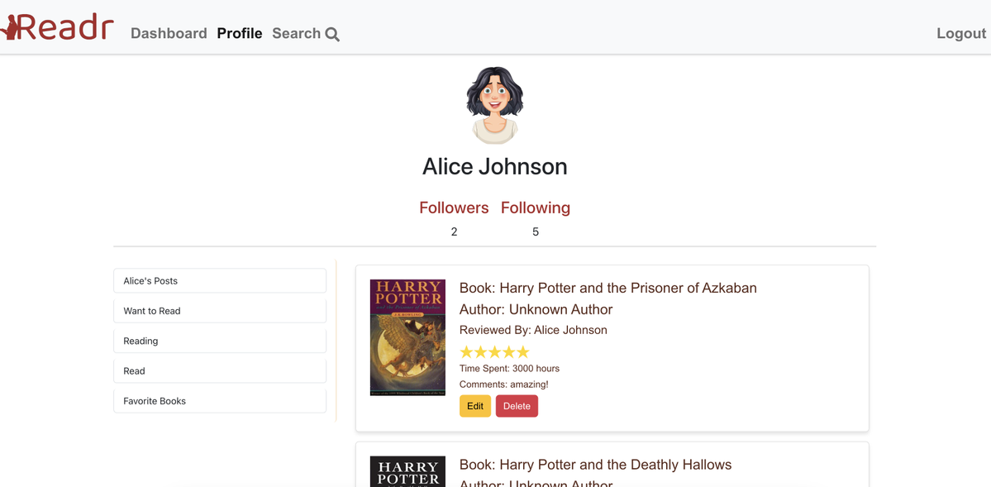Click the 'Book: Harry Potter and the Deathly Hallows' title

[x=595, y=465]
